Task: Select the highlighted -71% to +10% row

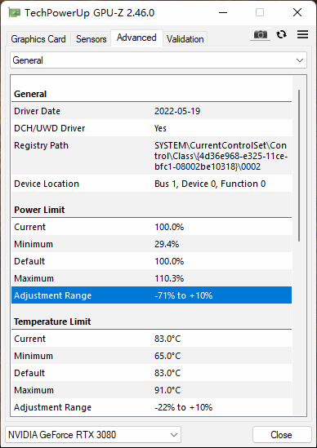Action: pos(152,295)
